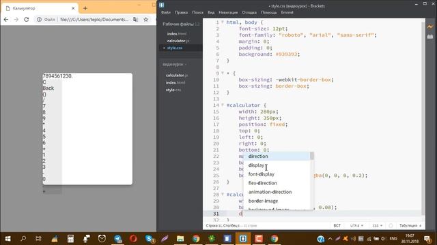
Task: Open the Calculator taskbar icon
Action: (x=70, y=239)
